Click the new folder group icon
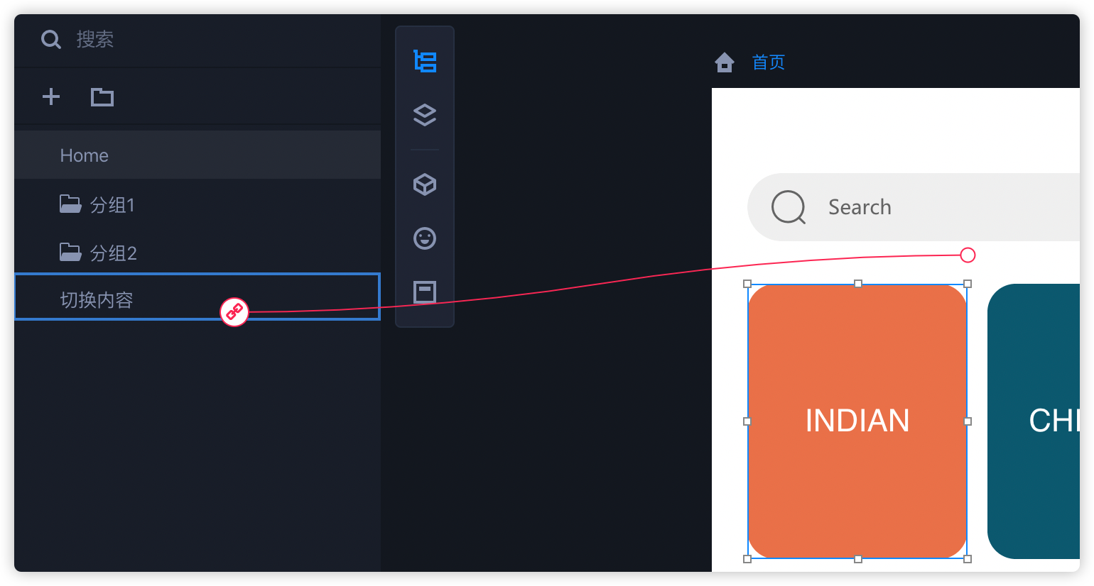 click(x=102, y=96)
